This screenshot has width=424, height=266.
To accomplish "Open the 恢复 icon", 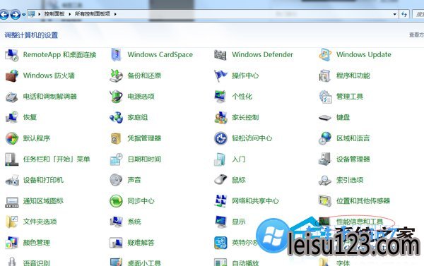I will click(11, 117).
